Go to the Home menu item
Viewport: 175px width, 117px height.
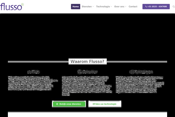(76, 7)
